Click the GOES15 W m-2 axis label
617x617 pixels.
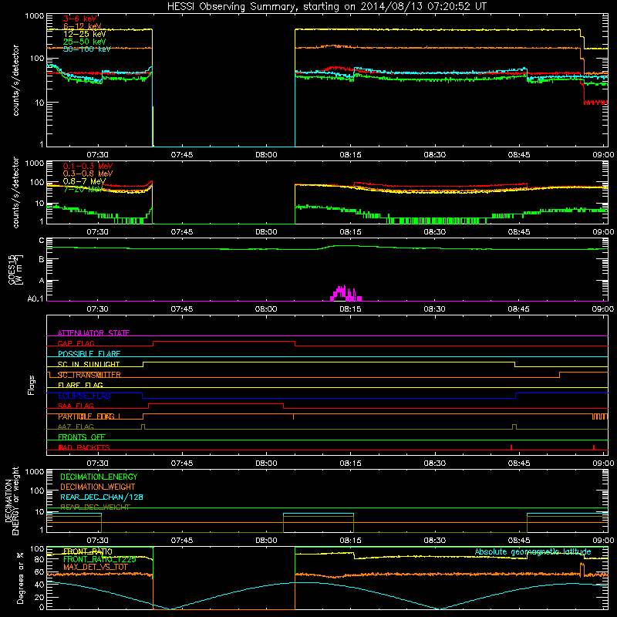[15, 269]
